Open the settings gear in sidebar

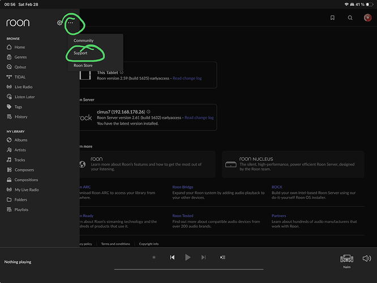point(59,23)
